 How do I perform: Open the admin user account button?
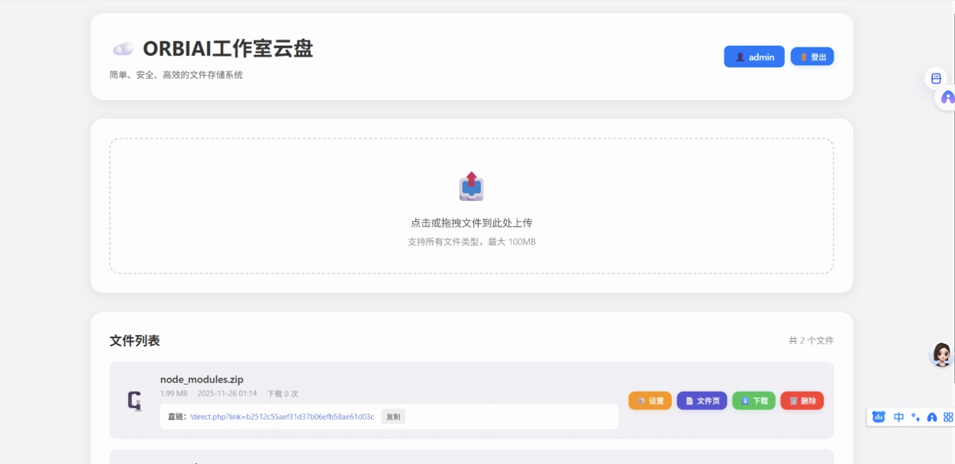[x=753, y=57]
